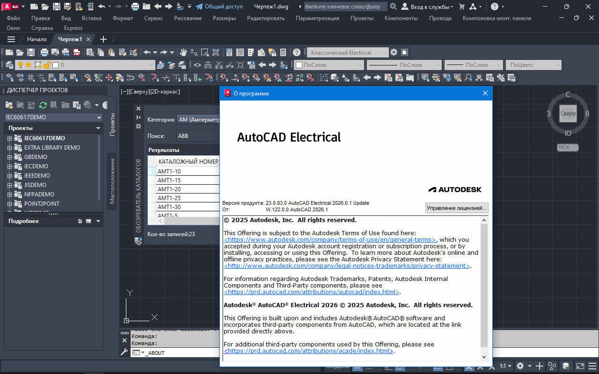Click the DWF publish icon
The width and height of the screenshot is (599, 374).
pos(76,52)
